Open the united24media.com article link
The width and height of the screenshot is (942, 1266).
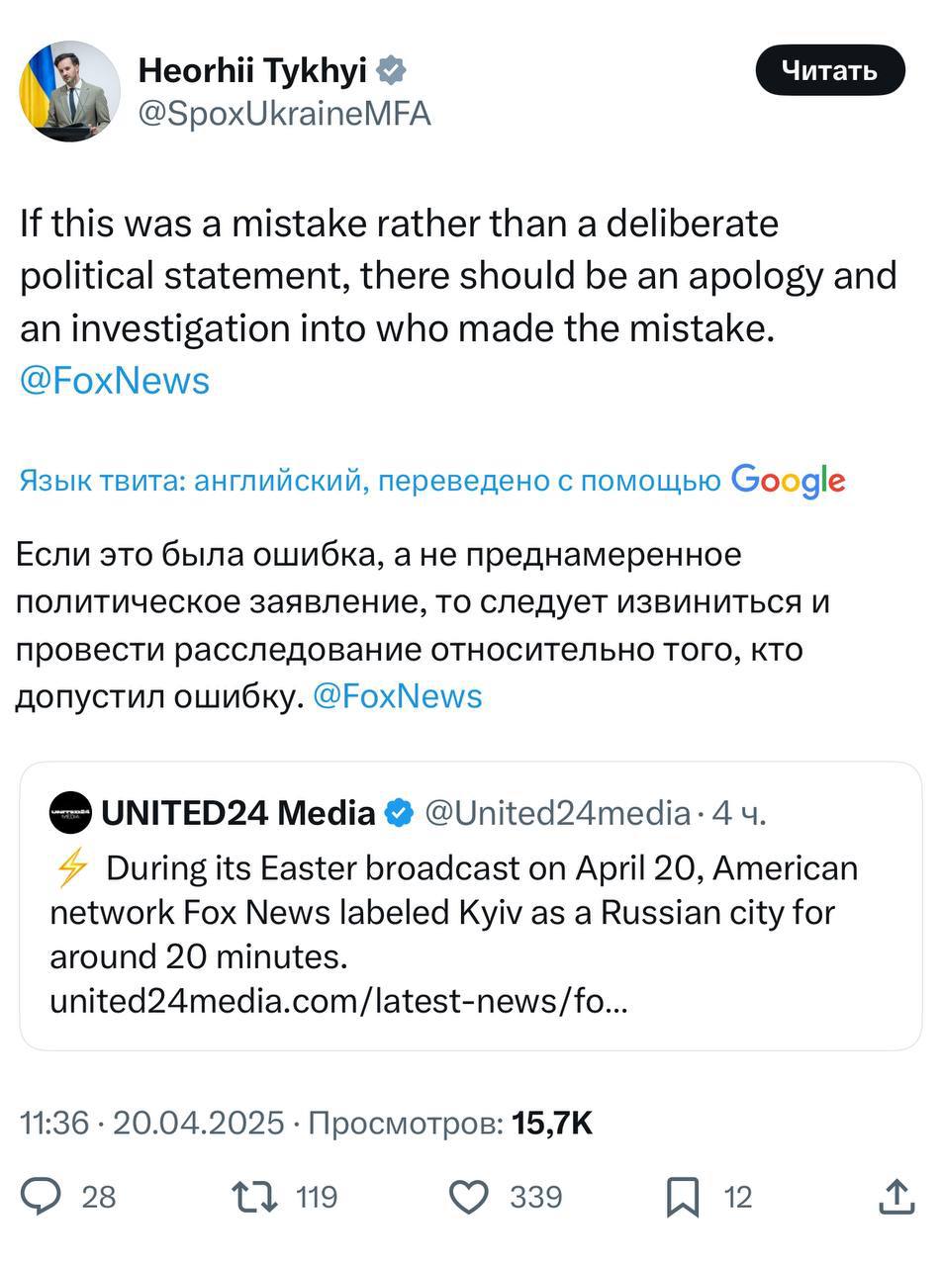coord(338,1003)
